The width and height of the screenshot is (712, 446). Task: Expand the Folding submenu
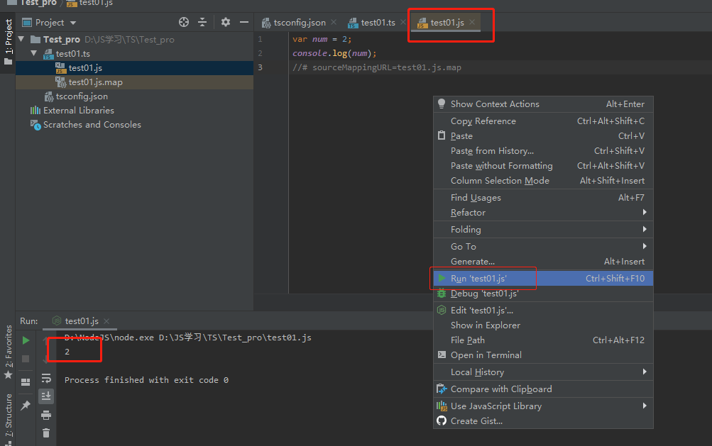coord(543,230)
